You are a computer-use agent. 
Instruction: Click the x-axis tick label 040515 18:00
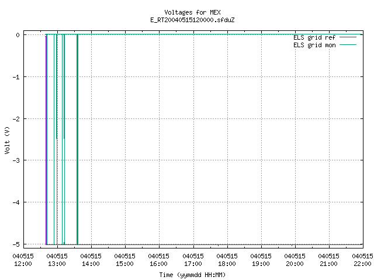pos(227,260)
